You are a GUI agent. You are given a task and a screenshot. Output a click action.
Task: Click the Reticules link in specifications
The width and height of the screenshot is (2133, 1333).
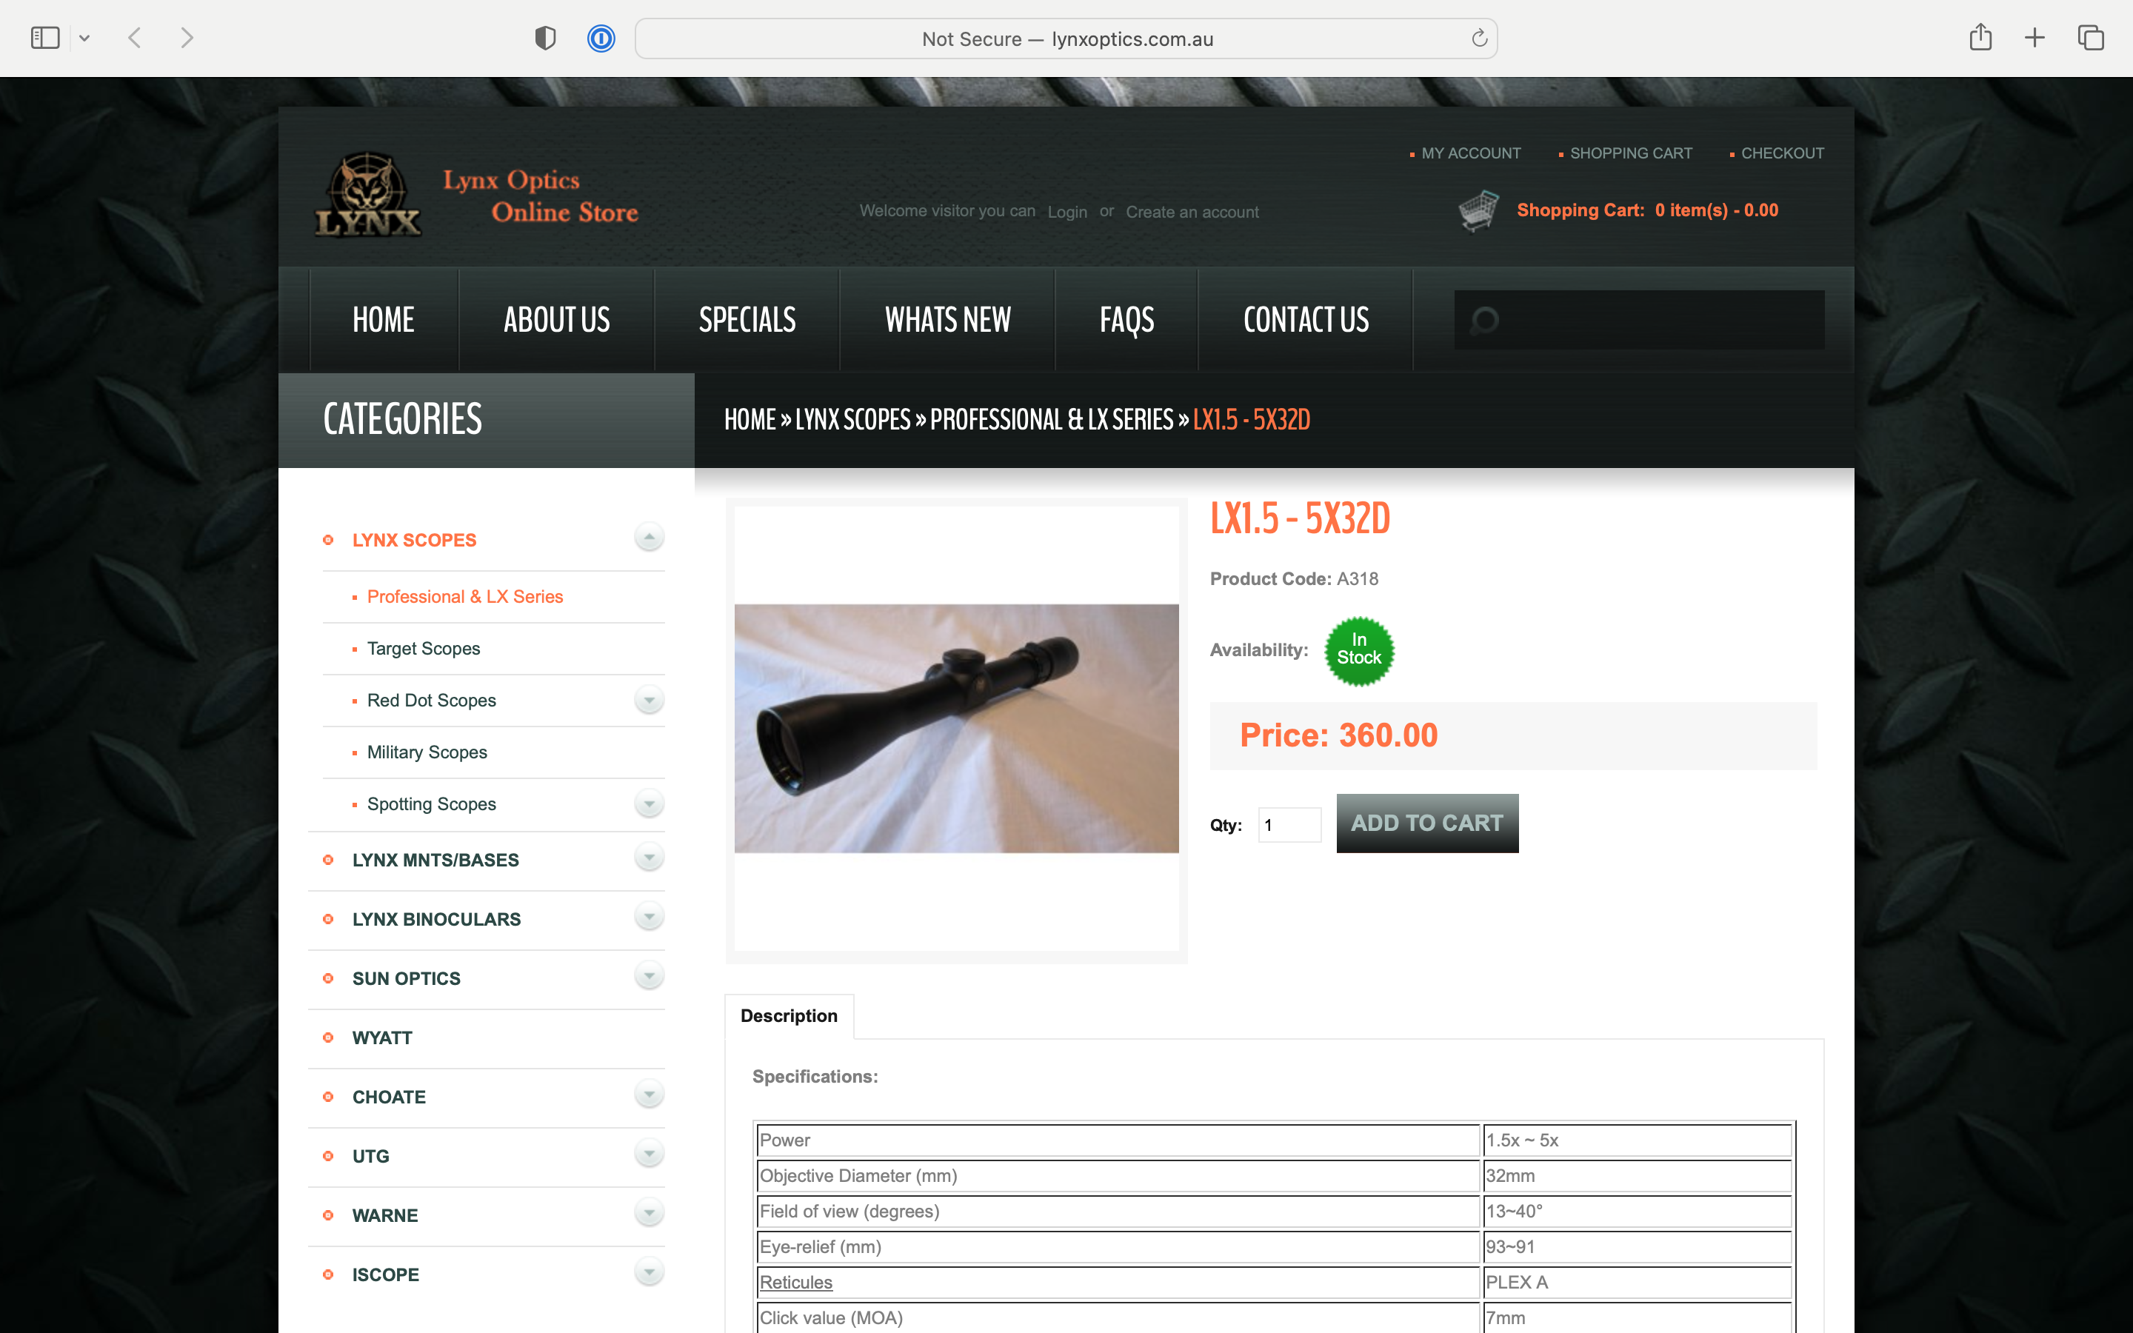[x=796, y=1283]
